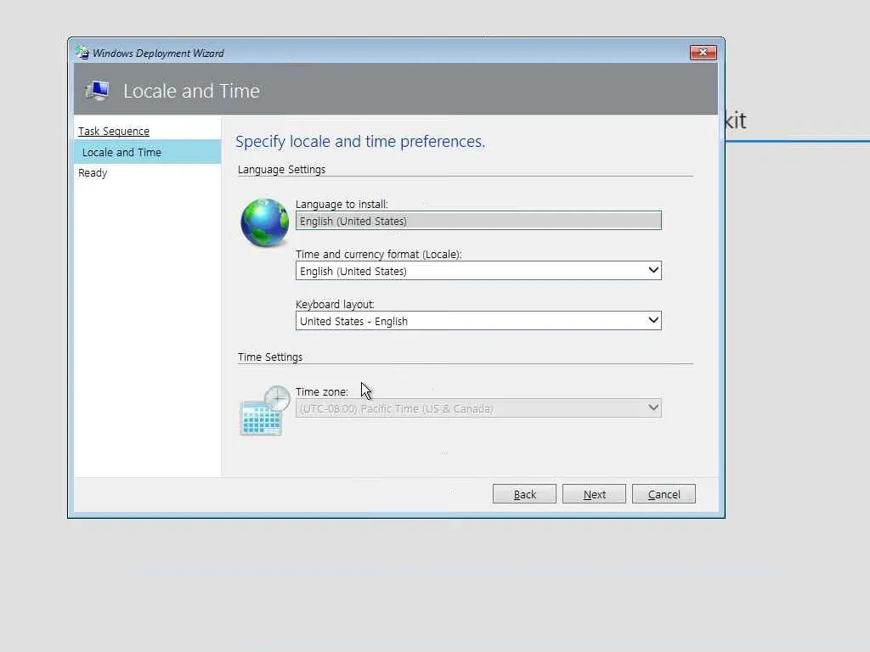This screenshot has height=652, width=870.
Task: Click the Cancel button
Action: click(664, 494)
